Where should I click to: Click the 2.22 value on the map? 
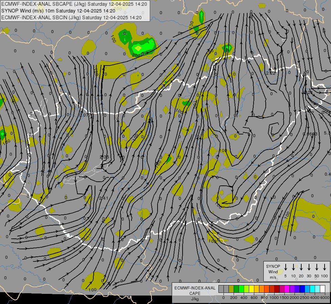pyautogui.click(x=271, y=73)
